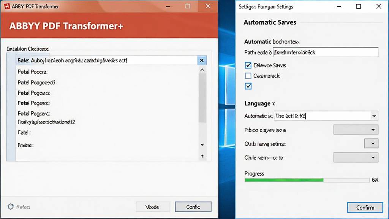Click the green progress bar
Viewport: 389px width, 219px height.
[x=284, y=180]
